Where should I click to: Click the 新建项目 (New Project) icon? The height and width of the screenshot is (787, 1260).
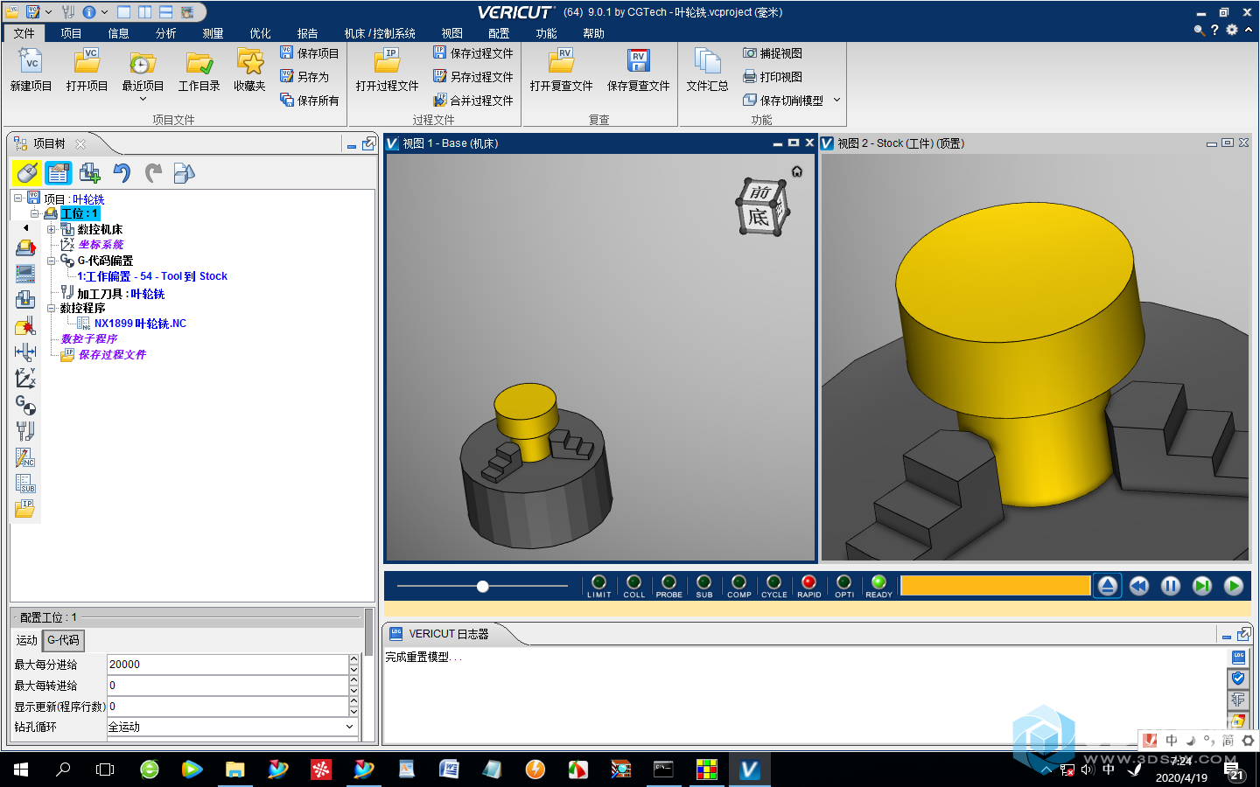(31, 62)
